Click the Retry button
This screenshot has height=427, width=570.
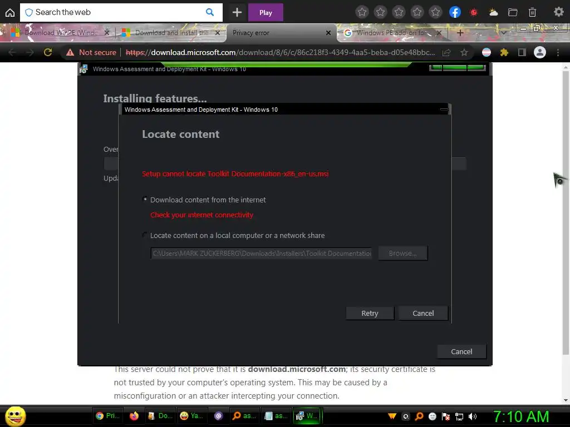tap(370, 314)
